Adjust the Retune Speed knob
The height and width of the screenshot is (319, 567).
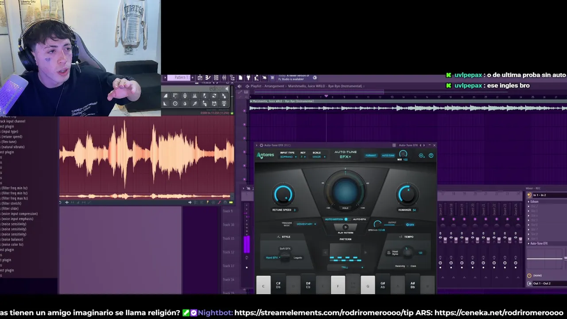pos(283,194)
